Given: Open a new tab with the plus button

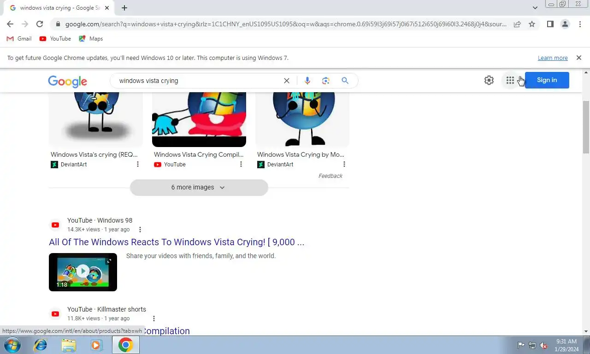Looking at the screenshot, I should 124,8.
